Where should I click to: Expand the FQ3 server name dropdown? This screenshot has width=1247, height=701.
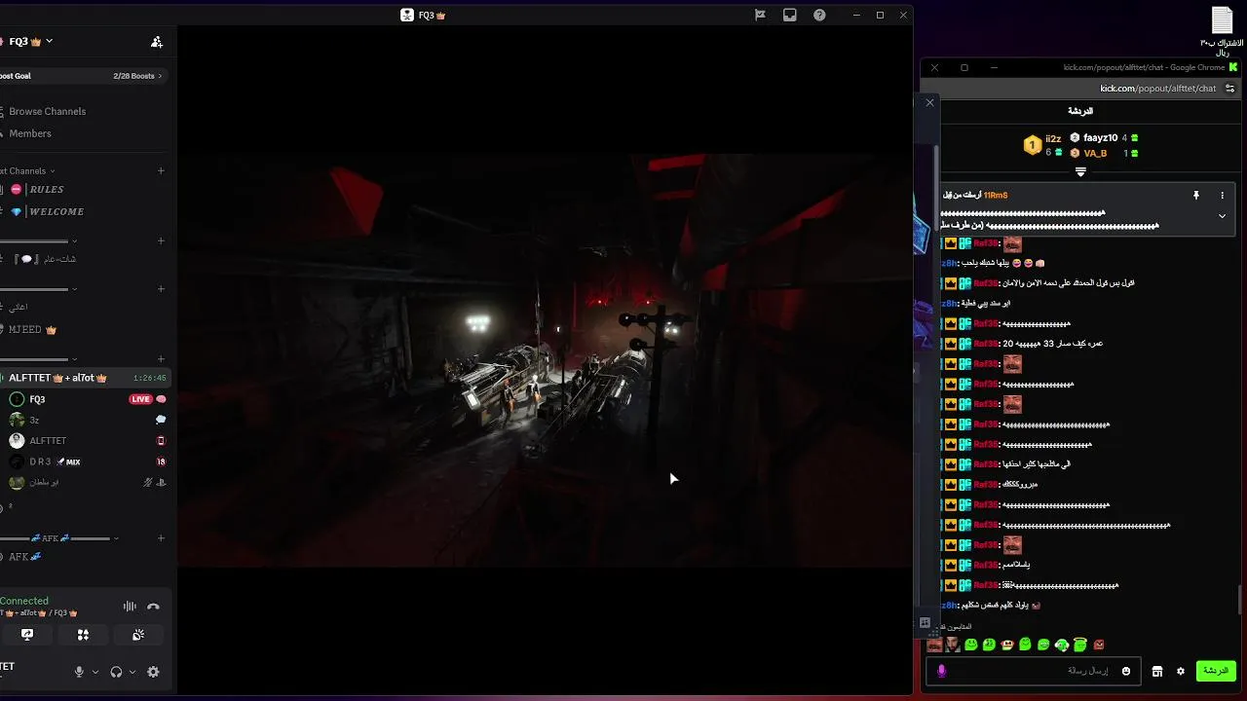click(49, 41)
